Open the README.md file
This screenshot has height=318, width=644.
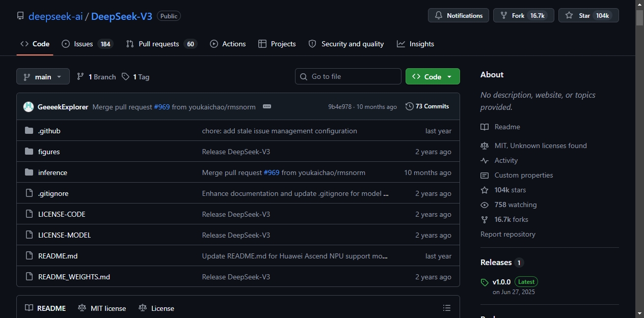tap(58, 256)
